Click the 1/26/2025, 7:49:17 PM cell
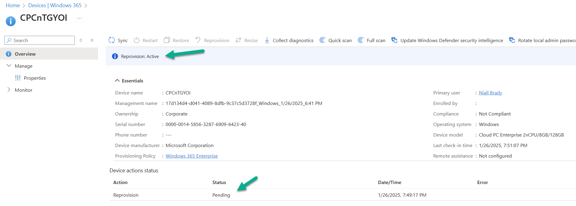The image size is (576, 206). pos(402,195)
